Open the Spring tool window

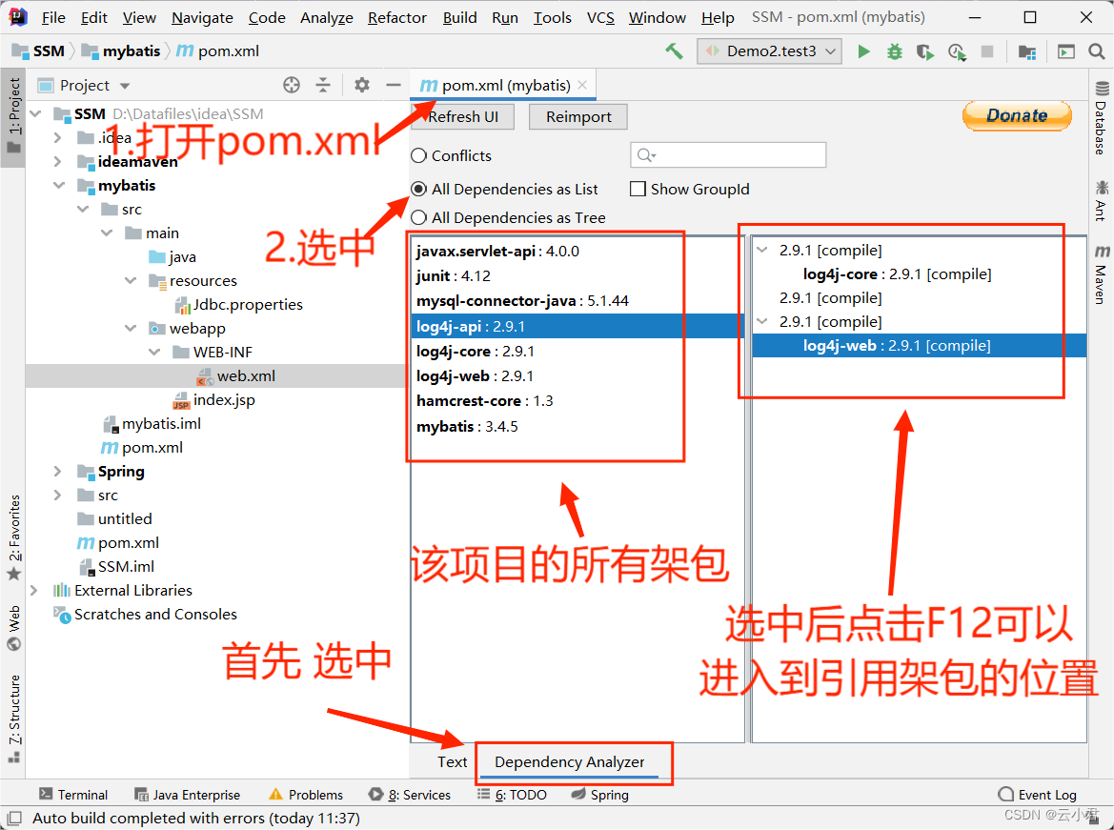click(600, 795)
